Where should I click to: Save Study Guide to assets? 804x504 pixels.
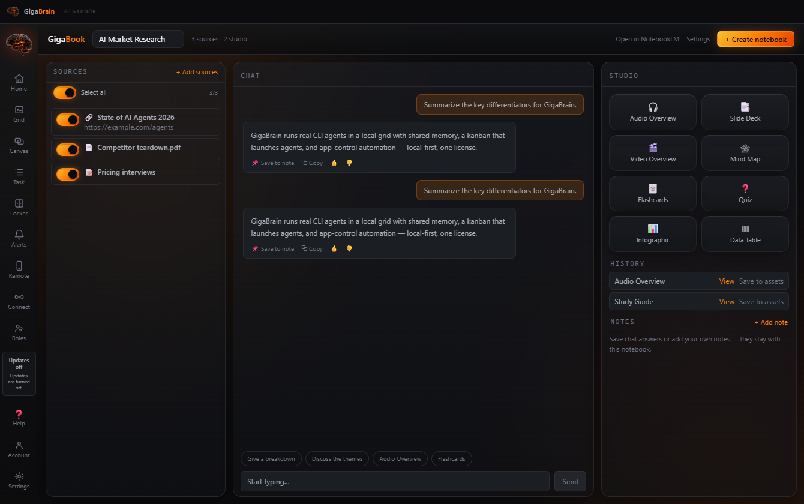tap(761, 302)
